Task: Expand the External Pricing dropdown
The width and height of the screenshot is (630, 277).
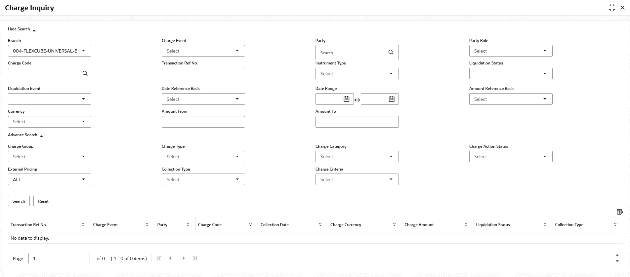Action: (x=83, y=179)
